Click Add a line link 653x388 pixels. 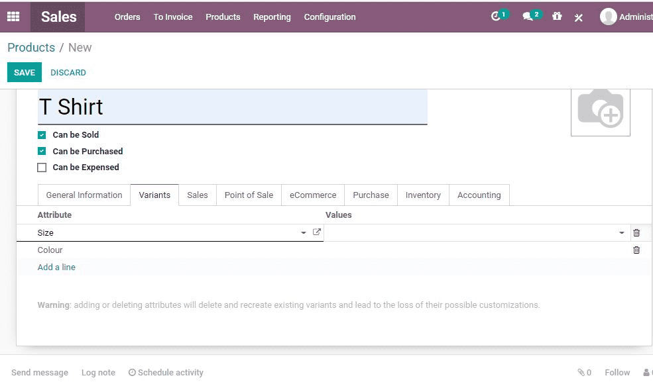tap(56, 267)
